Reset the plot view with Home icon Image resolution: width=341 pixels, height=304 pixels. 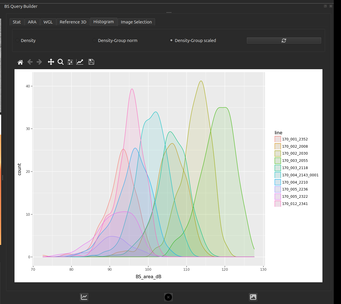(20, 62)
